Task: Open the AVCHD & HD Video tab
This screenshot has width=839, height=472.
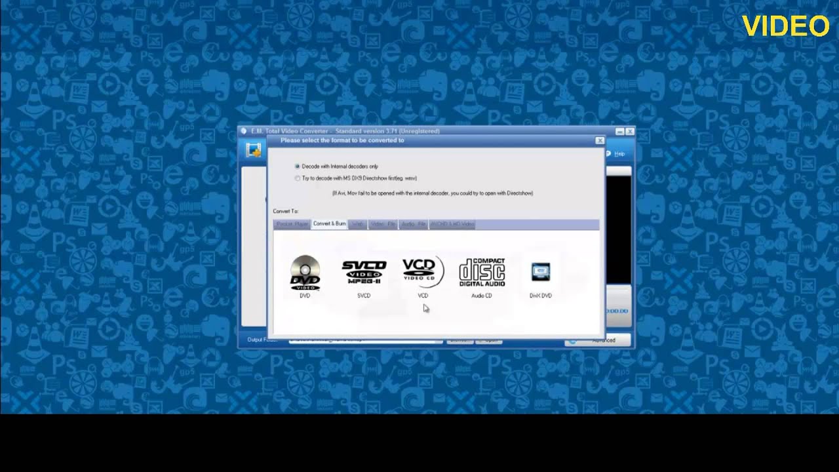Action: pyautogui.click(x=452, y=224)
